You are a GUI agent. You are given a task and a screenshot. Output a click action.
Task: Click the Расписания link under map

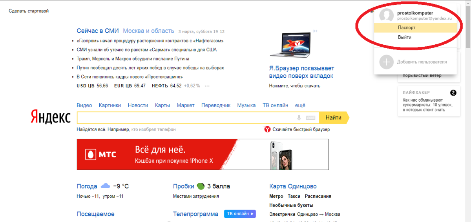click(318, 196)
